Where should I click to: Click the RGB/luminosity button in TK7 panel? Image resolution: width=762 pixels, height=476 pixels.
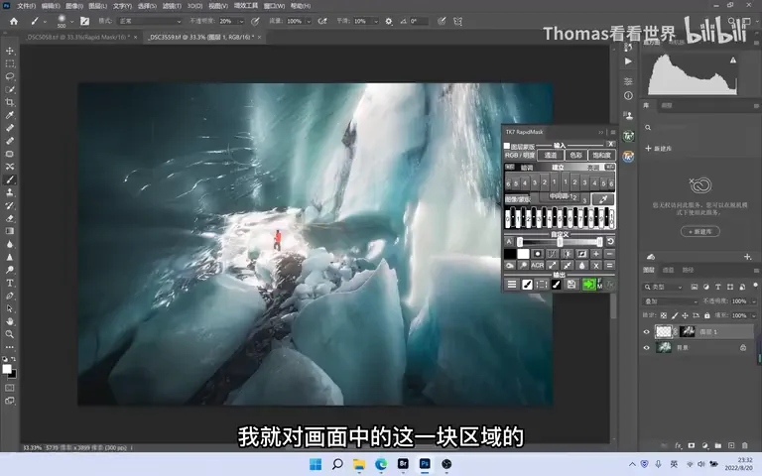(520, 156)
